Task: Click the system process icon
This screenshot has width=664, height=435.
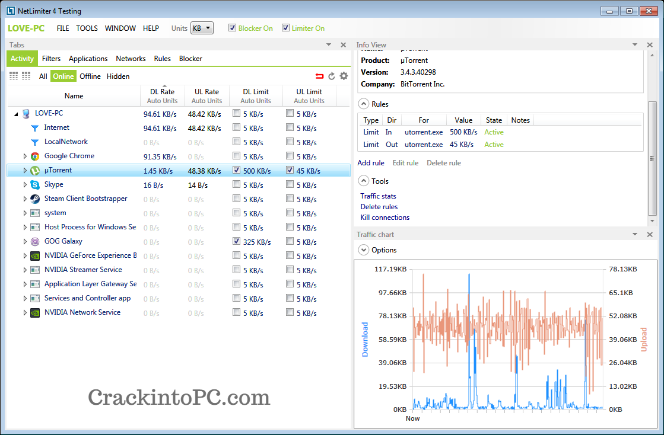Action: (x=35, y=213)
